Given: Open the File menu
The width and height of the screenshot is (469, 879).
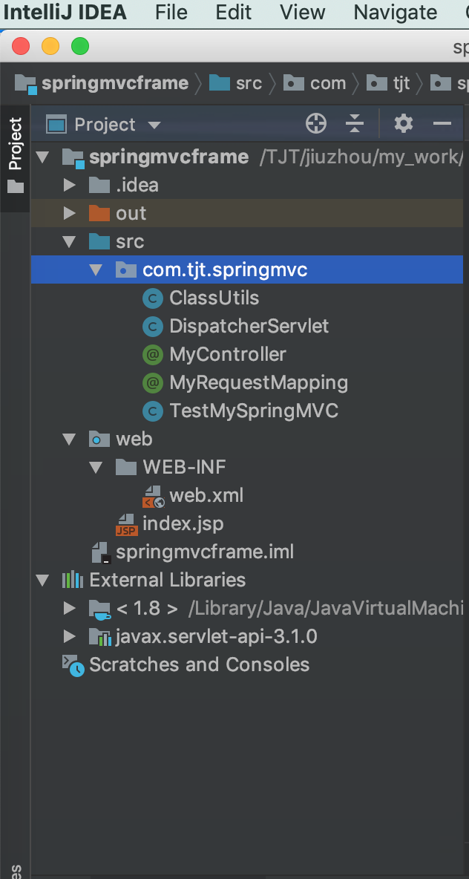Looking at the screenshot, I should [171, 13].
